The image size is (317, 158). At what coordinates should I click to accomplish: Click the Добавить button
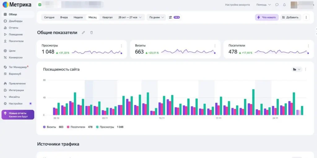[x=290, y=17]
